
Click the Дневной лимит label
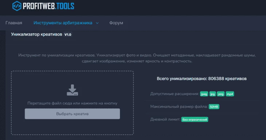165,120
